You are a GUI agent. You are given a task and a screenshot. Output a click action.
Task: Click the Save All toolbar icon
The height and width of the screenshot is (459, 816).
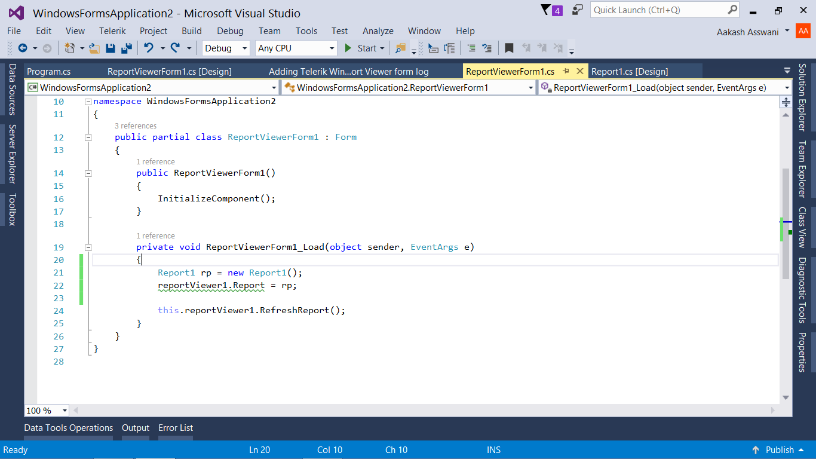click(127, 48)
